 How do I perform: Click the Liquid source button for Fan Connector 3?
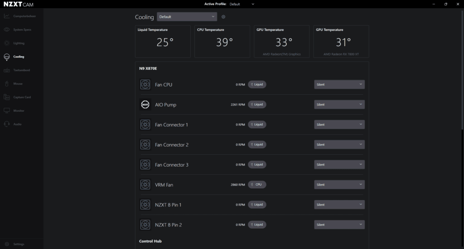(x=257, y=165)
